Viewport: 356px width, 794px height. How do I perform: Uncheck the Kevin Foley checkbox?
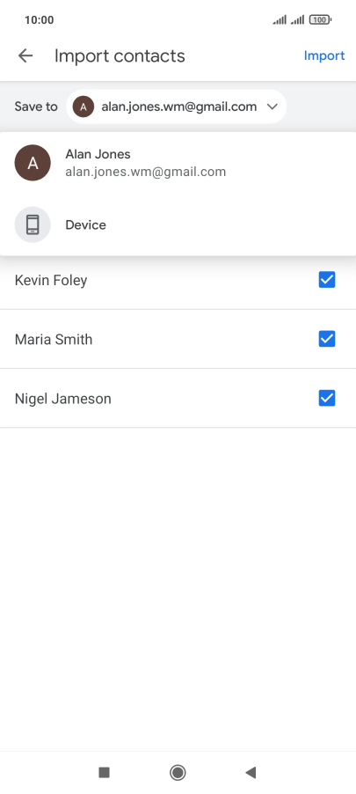(x=327, y=280)
